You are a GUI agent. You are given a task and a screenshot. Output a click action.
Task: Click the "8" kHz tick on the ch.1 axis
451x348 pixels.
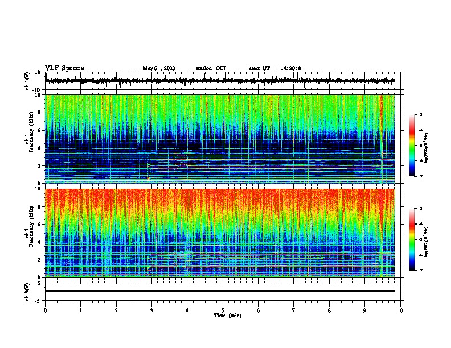pos(40,113)
